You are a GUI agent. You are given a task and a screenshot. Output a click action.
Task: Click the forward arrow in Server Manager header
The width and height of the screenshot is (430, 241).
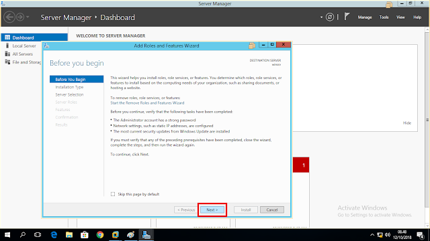tap(20, 17)
